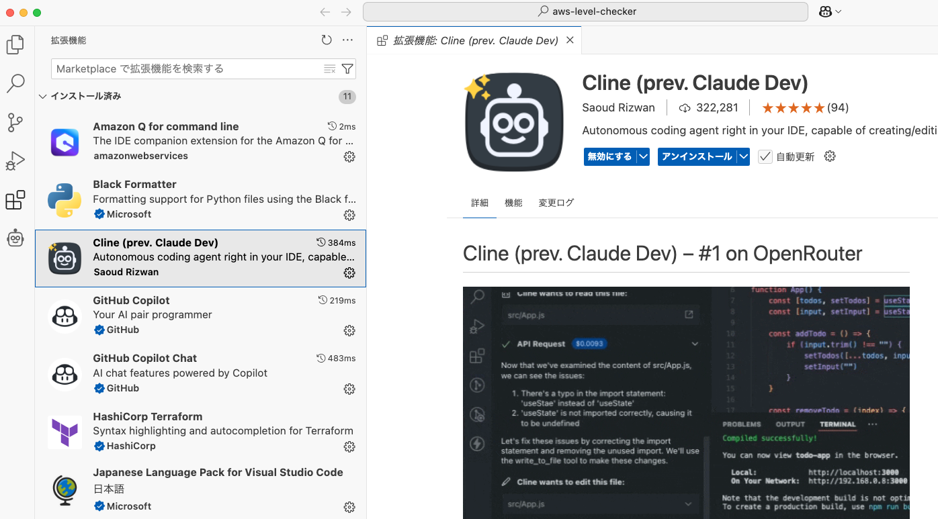The image size is (938, 519).
Task: Switch to the 詳細 tab
Action: coord(480,203)
